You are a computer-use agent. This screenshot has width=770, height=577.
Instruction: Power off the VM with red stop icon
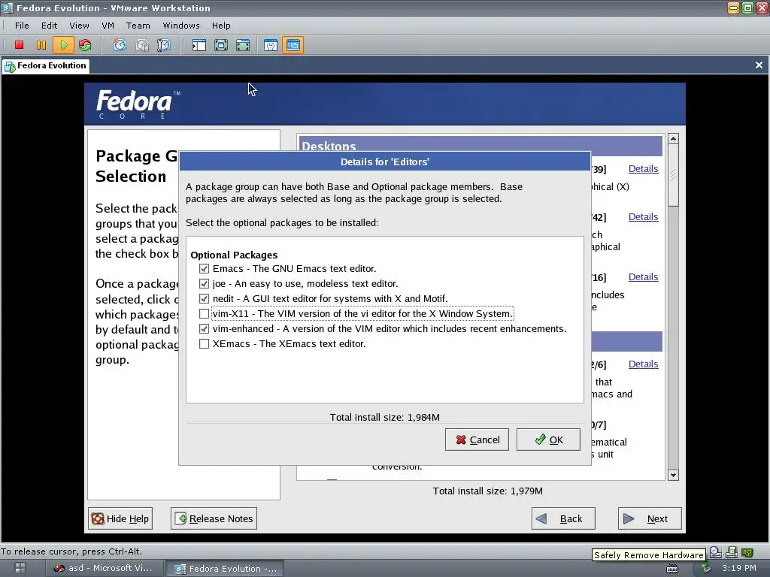[x=19, y=45]
